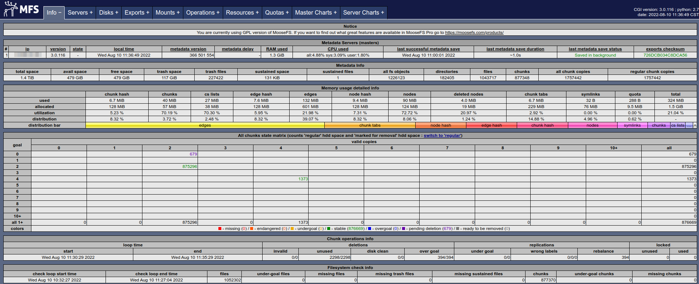
Task: Click the metadata version value 366 501 554
Action: click(202, 55)
